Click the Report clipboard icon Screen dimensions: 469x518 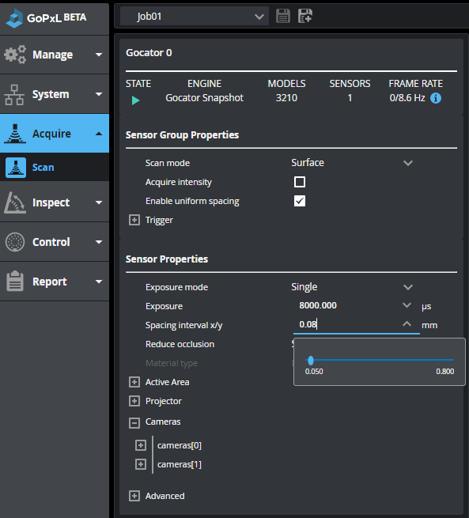click(15, 281)
